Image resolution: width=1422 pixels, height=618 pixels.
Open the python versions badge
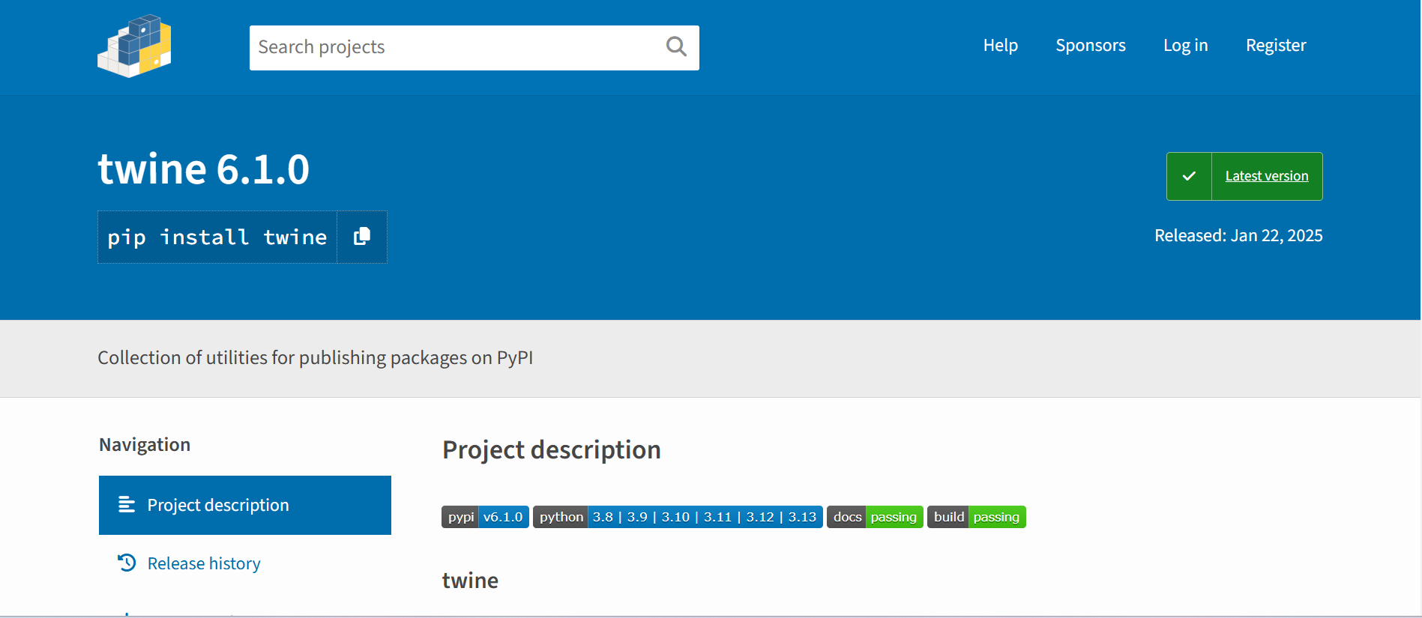678,517
